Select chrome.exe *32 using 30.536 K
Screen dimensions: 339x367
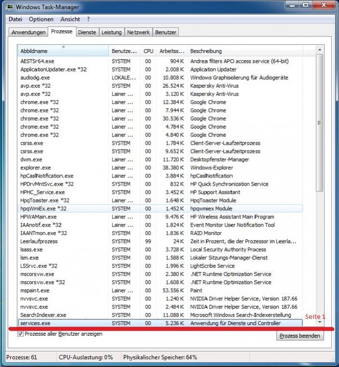coord(160,119)
